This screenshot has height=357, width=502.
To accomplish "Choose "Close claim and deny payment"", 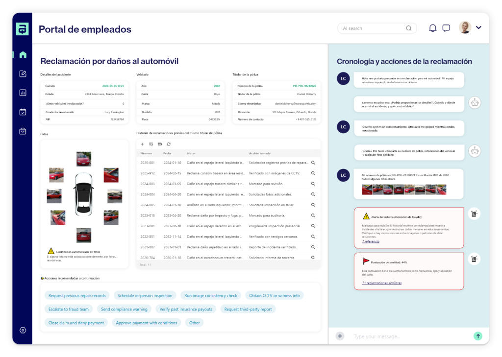I will [x=76, y=323].
